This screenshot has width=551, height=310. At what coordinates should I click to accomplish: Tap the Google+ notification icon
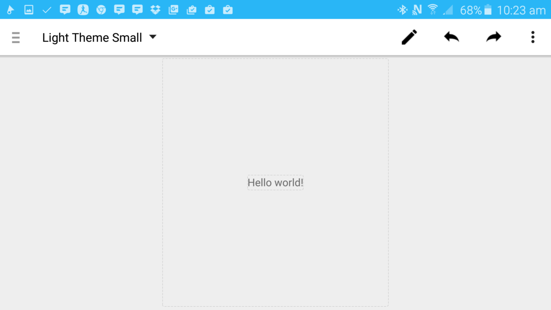pyautogui.click(x=173, y=9)
